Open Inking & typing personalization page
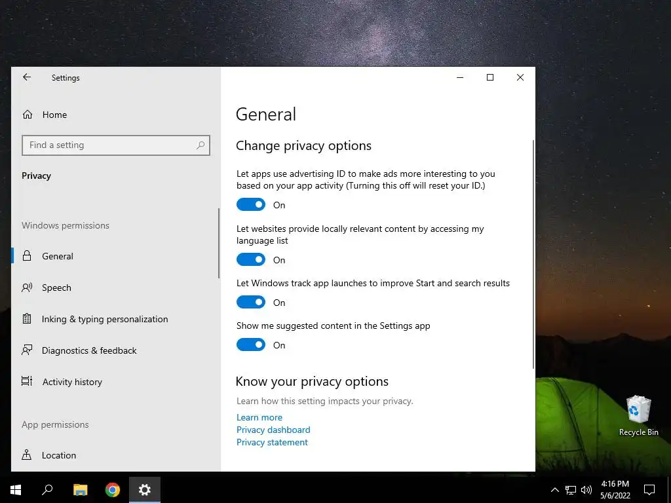This screenshot has height=503, width=671. tap(115, 319)
